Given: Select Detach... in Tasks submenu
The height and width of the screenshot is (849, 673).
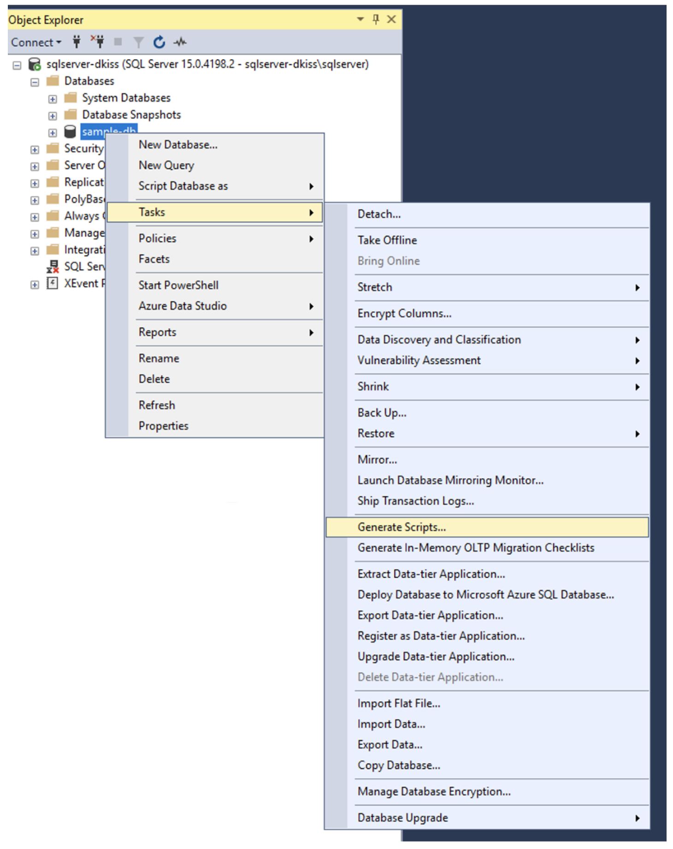Looking at the screenshot, I should 487,214.
